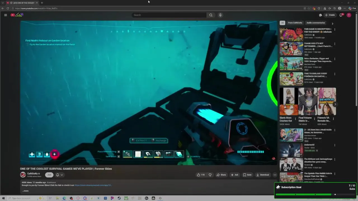
Task: Open He's a Barbarian video thumbnail
Action: pos(291,64)
